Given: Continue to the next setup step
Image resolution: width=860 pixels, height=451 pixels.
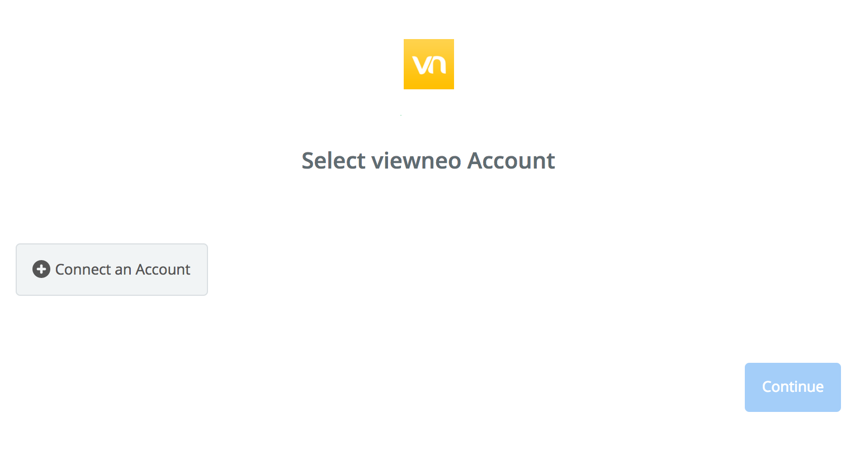Looking at the screenshot, I should tap(793, 387).
